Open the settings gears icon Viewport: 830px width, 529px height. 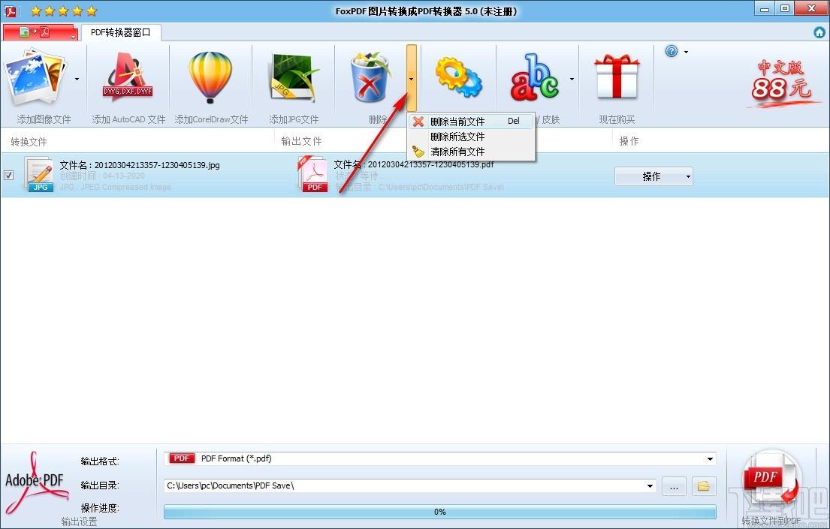[458, 78]
